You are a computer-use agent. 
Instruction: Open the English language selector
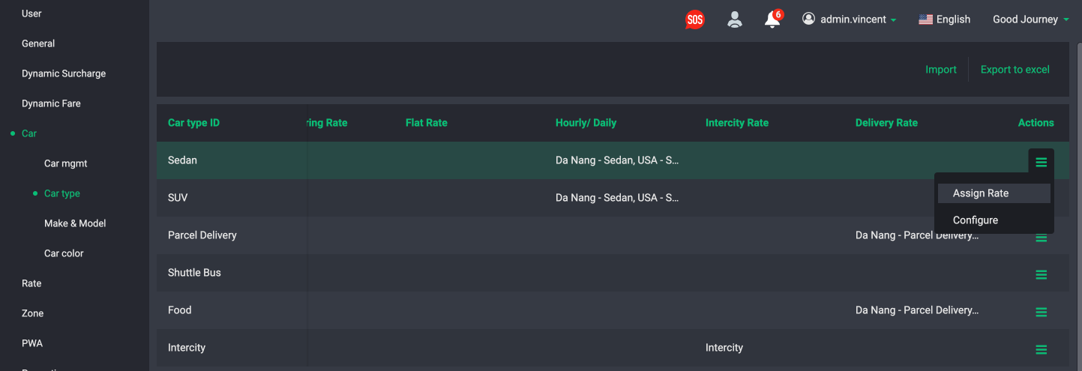(x=944, y=19)
